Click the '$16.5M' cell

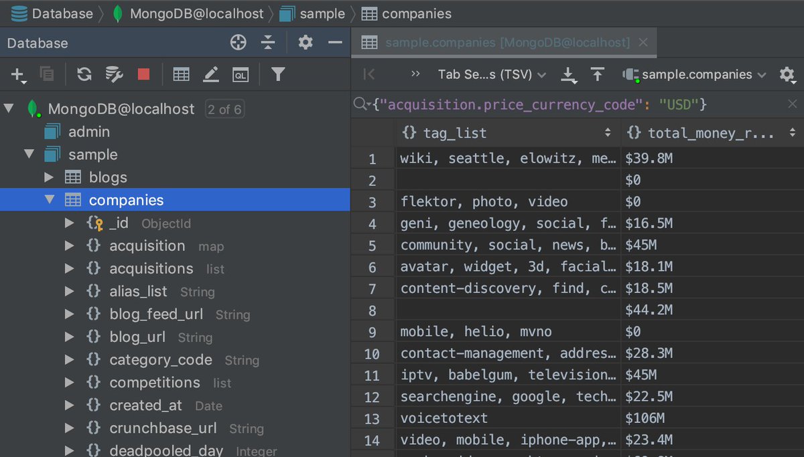[x=712, y=223]
